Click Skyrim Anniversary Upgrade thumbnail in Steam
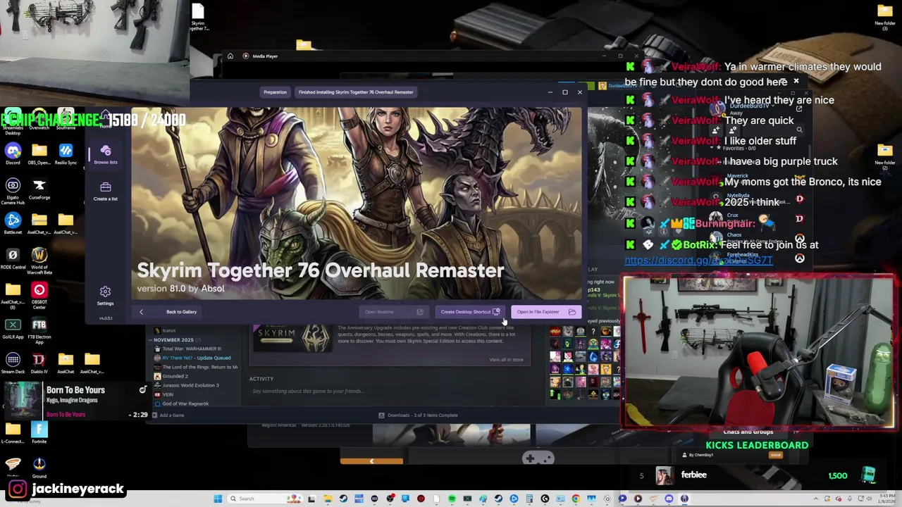This screenshot has width=902, height=507. (x=292, y=337)
